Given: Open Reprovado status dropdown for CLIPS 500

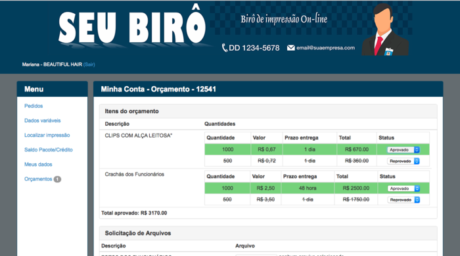Looking at the screenshot, I should pos(403,161).
